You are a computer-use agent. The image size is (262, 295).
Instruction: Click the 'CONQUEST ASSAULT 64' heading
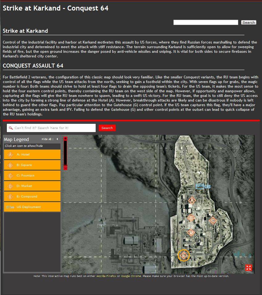[33, 66]
